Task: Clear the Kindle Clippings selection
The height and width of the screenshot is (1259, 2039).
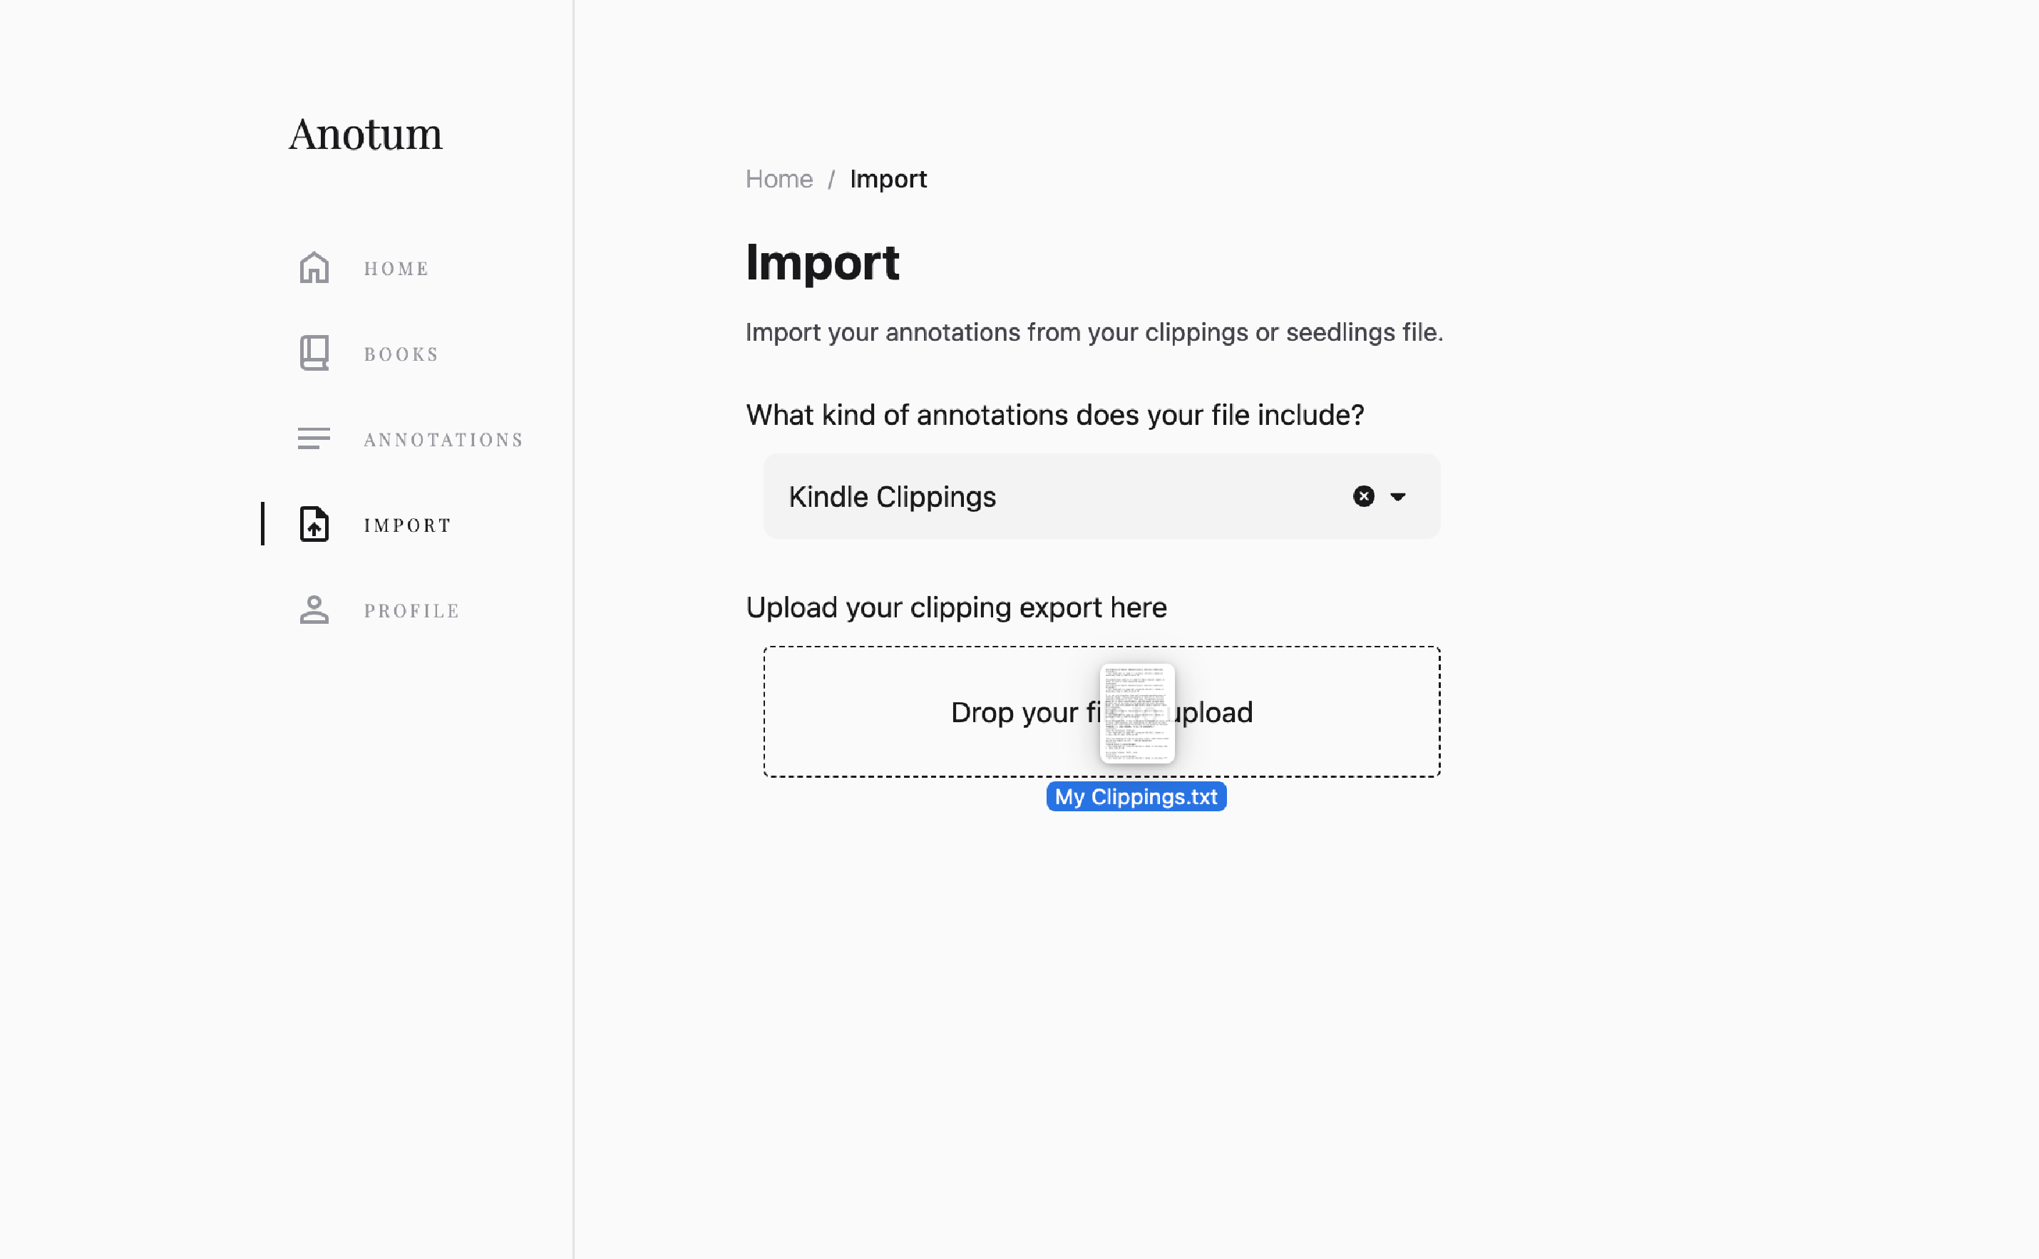Action: tap(1363, 496)
